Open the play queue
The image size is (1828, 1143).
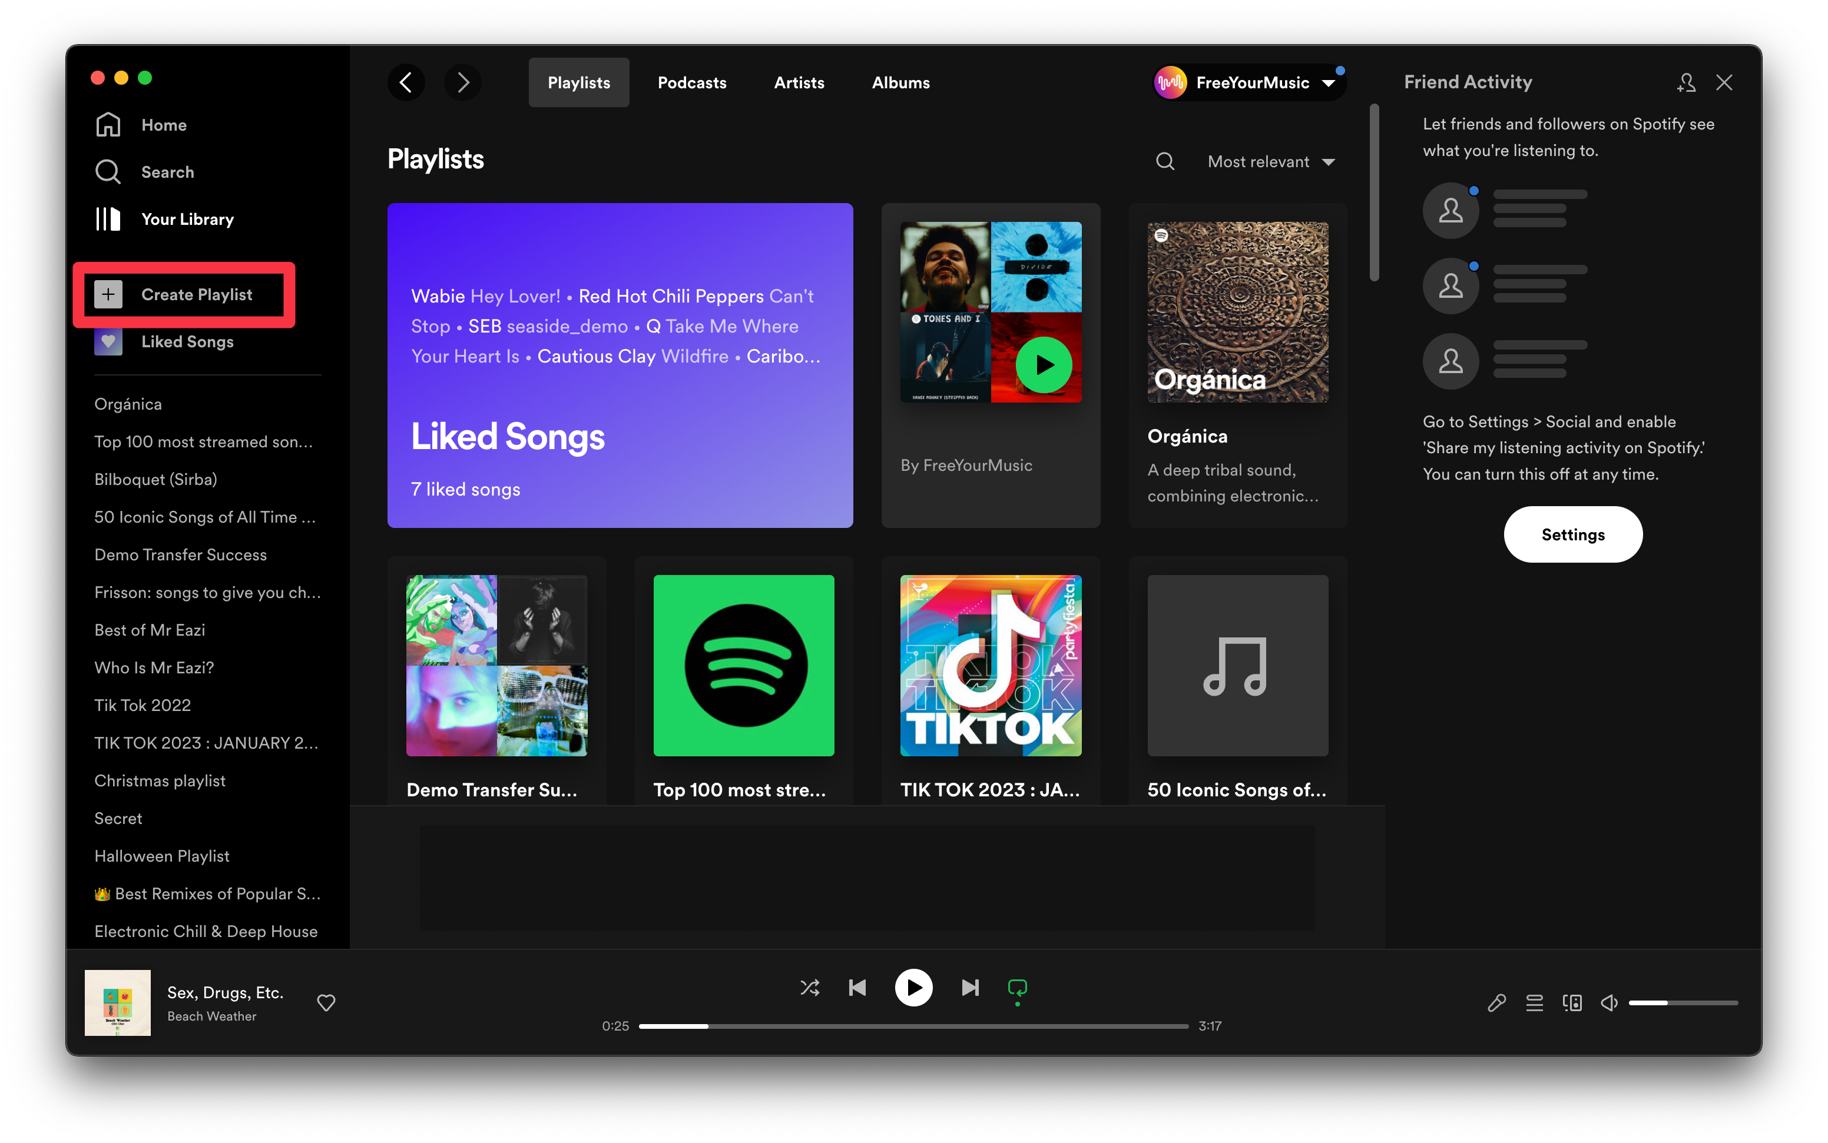[x=1534, y=1002]
